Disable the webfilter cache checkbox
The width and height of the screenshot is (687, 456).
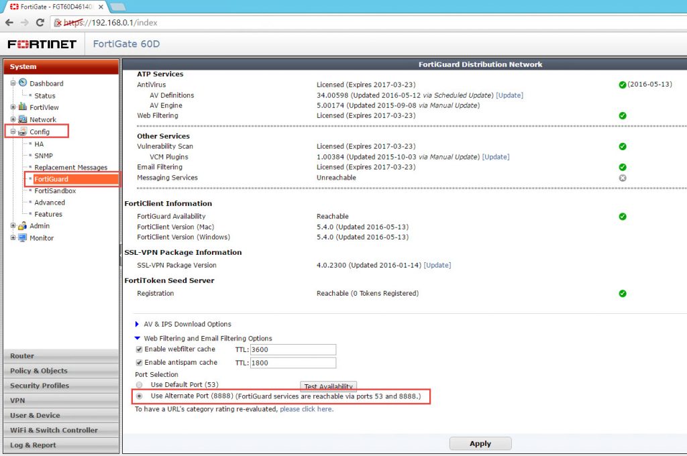[x=139, y=349]
